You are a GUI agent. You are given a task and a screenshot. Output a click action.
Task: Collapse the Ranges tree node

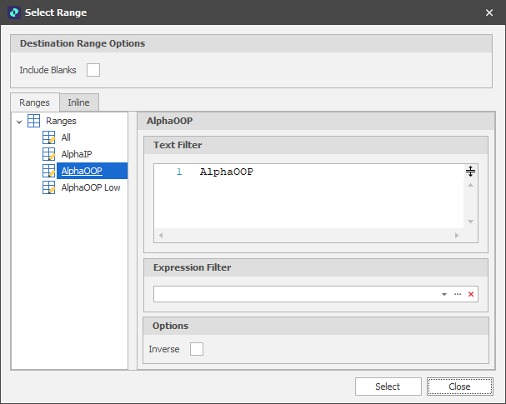click(x=19, y=122)
